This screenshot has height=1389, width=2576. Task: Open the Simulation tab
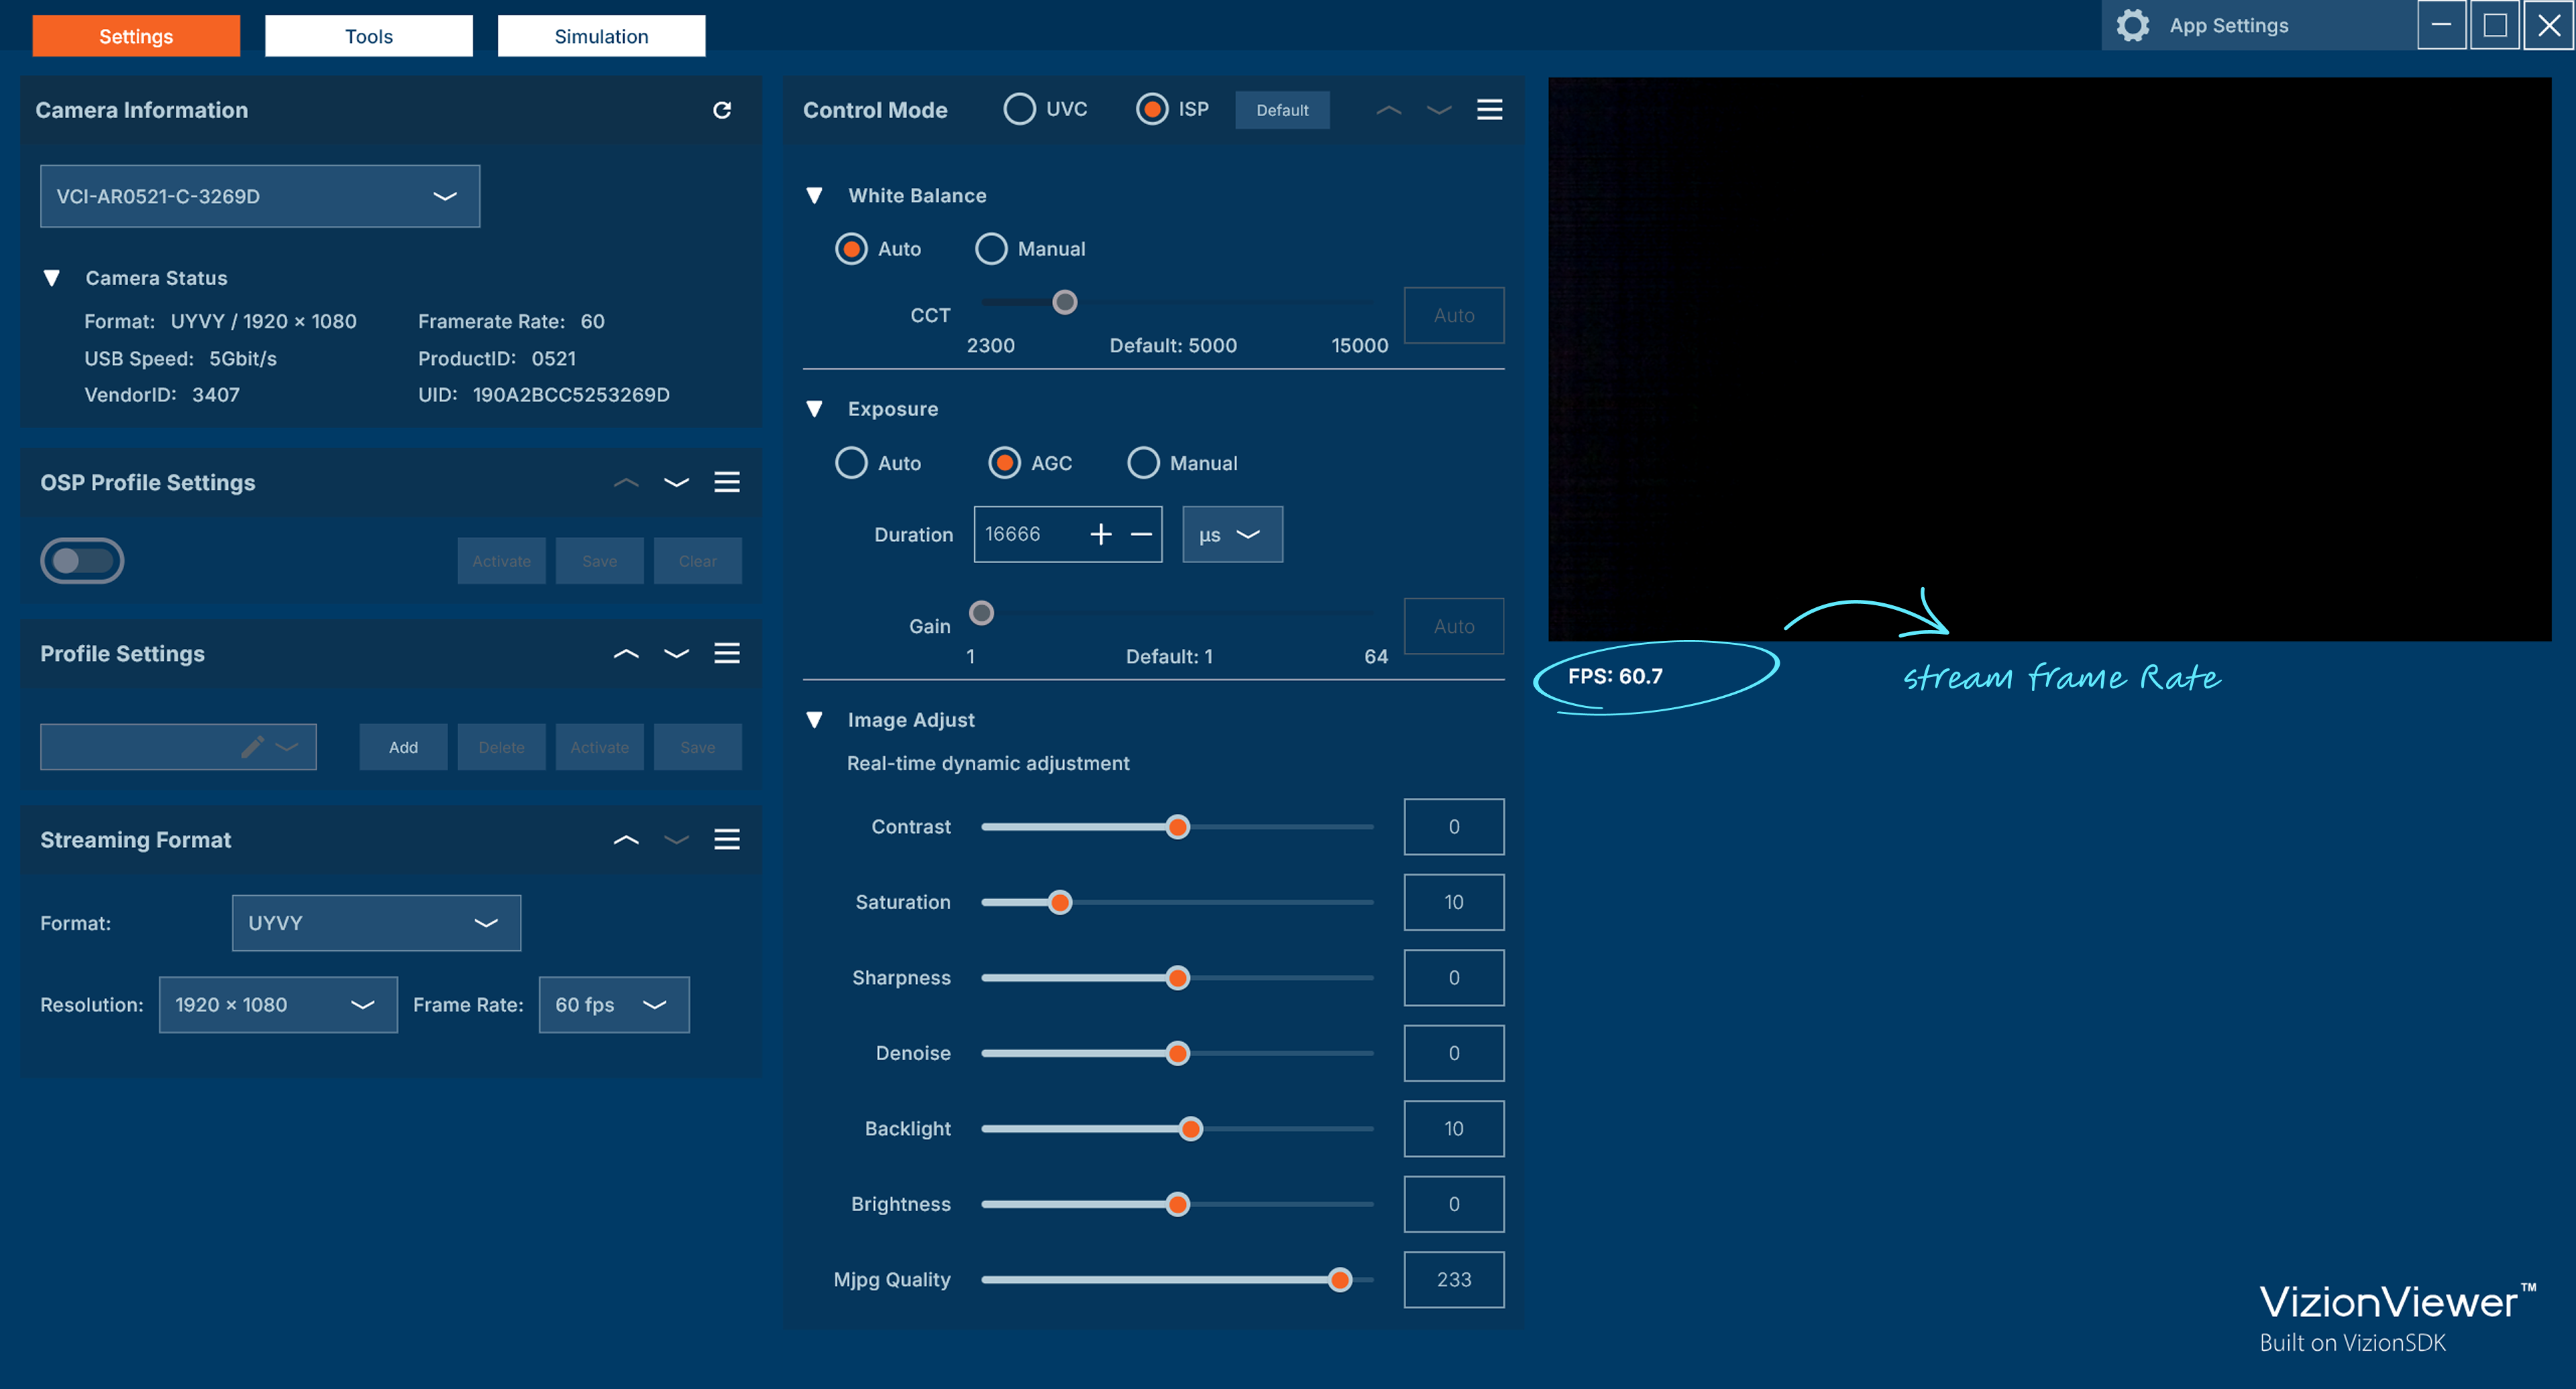601,36
